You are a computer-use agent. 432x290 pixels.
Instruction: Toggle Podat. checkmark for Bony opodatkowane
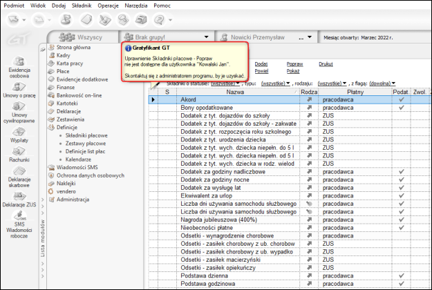(x=400, y=109)
